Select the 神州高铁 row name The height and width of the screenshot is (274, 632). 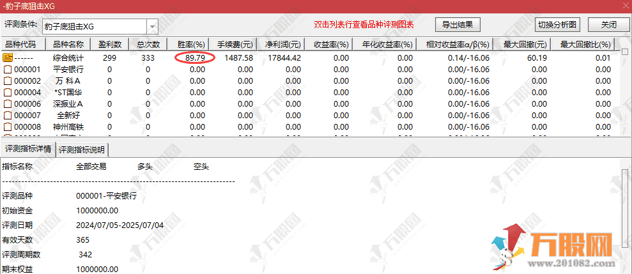pyautogui.click(x=68, y=127)
